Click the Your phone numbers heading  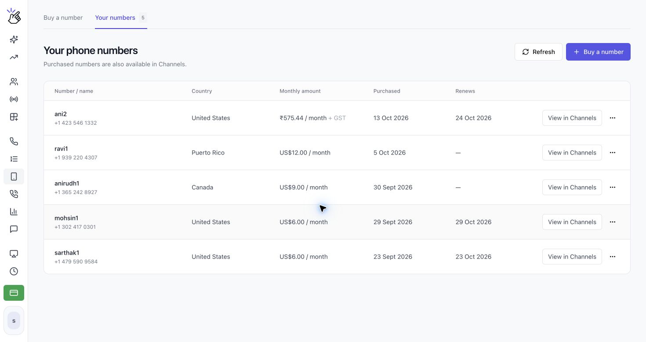tap(91, 50)
